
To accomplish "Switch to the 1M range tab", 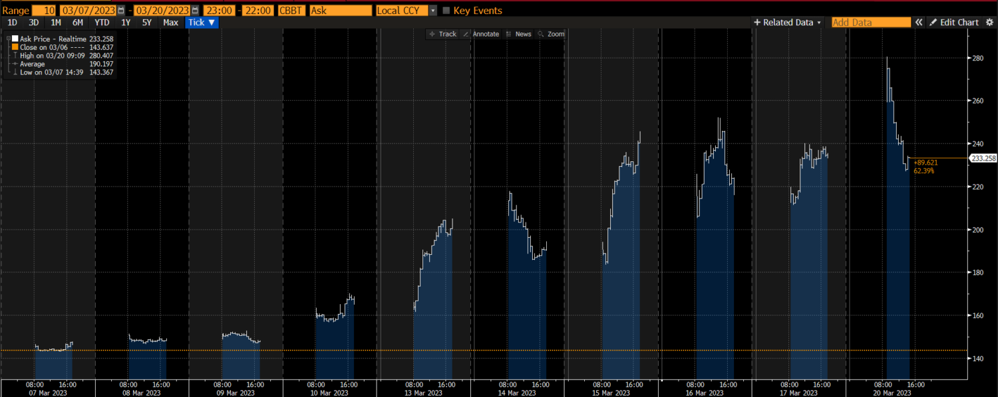I will click(56, 23).
